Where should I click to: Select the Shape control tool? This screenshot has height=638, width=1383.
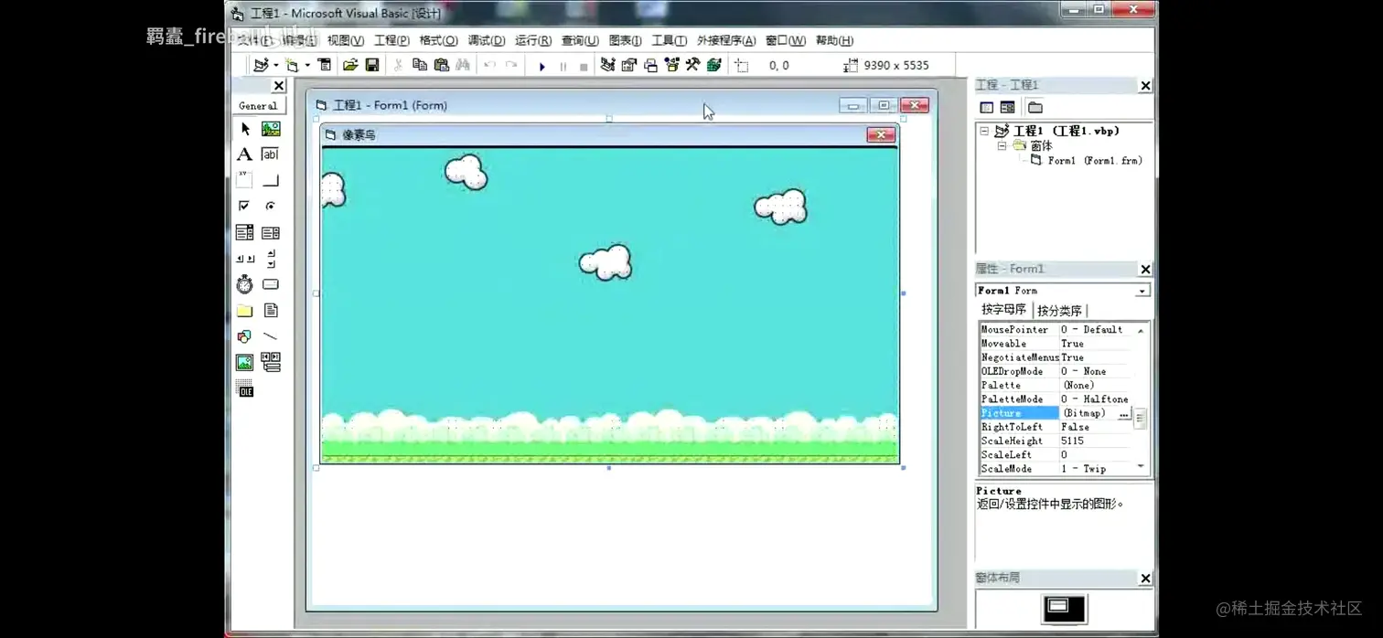pos(244,336)
